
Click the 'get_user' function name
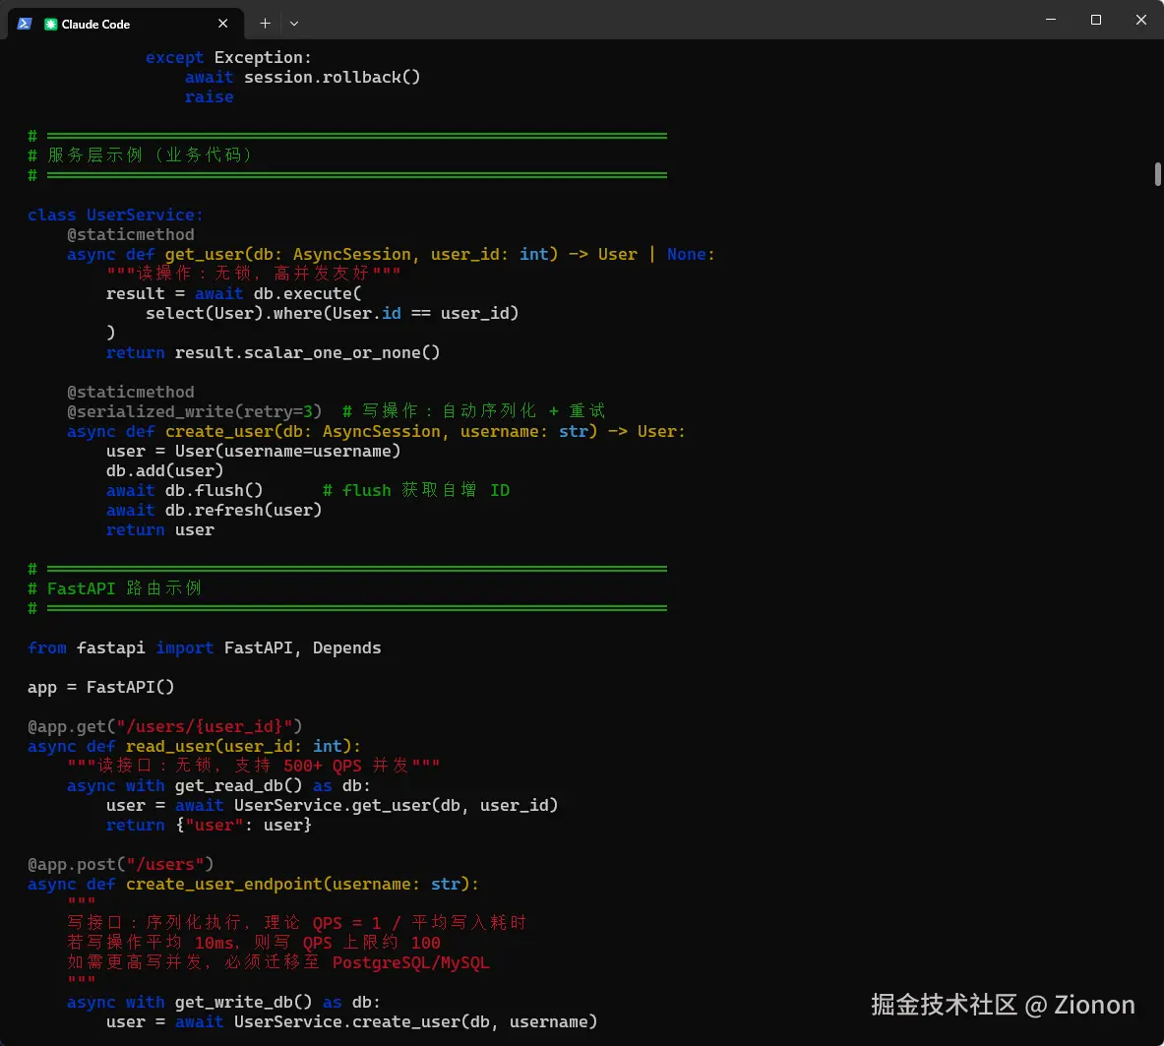click(204, 254)
